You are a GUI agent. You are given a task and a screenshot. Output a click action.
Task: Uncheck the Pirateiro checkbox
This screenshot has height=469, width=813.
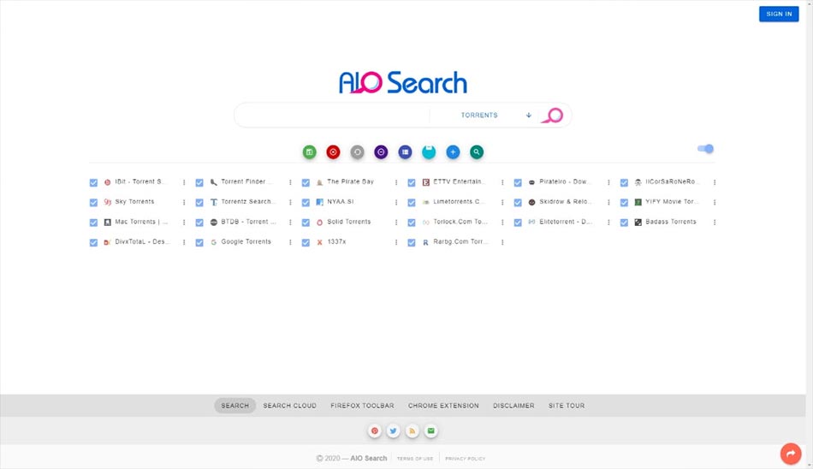coord(518,182)
